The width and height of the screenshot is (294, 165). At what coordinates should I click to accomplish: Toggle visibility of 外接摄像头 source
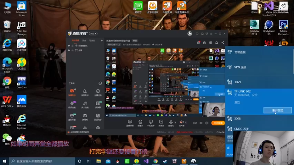69,45
